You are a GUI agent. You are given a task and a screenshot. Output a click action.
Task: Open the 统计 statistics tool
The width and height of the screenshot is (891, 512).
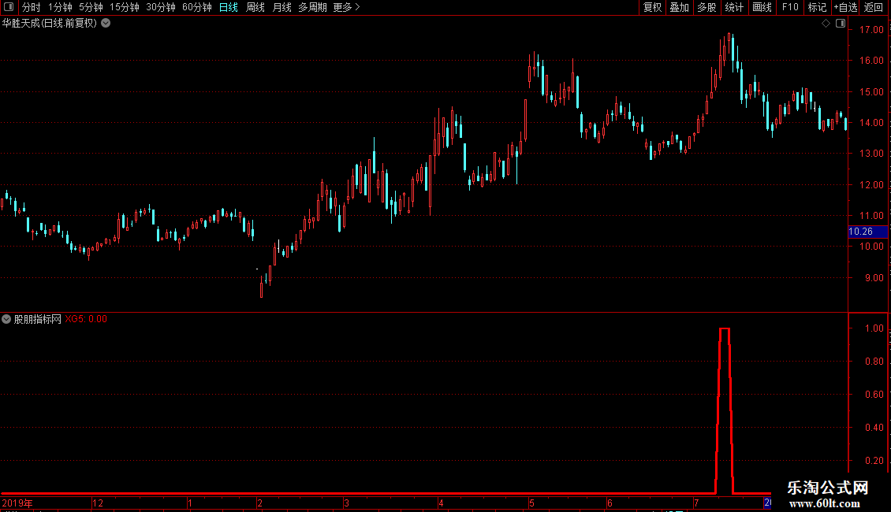[x=733, y=7]
